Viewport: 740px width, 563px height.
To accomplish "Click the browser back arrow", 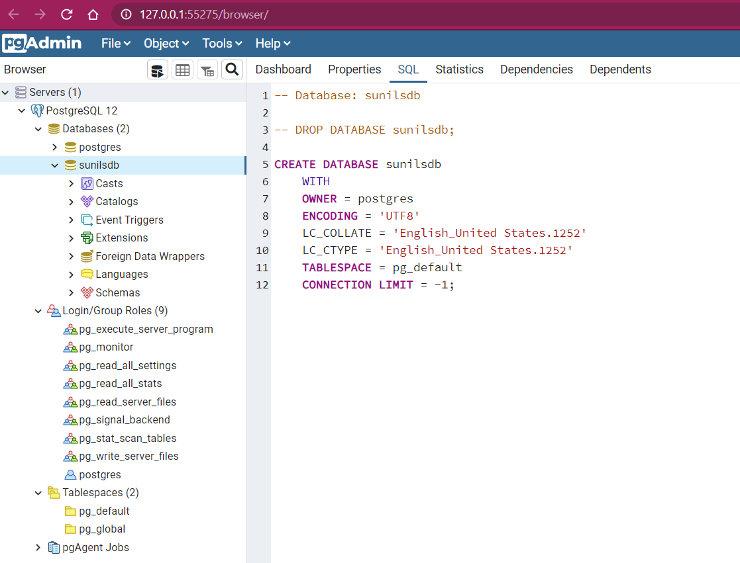I will pyautogui.click(x=14, y=15).
